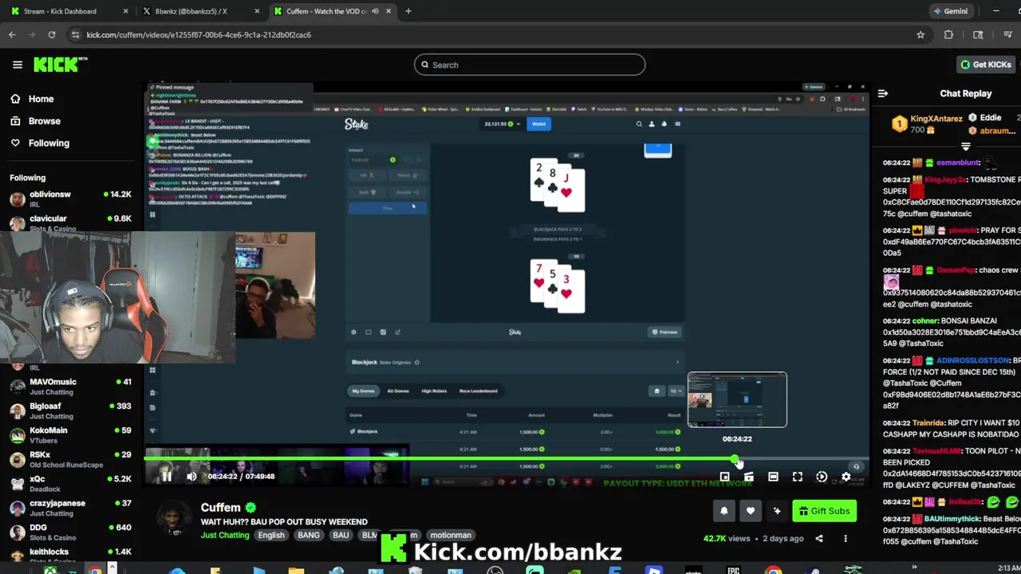This screenshot has height=574, width=1021.
Task: Go to the Kick logo homepage
Action: (60, 65)
